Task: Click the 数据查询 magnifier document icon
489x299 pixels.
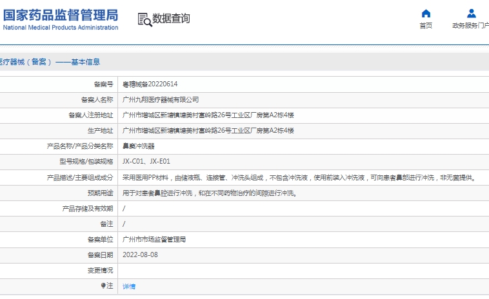Action: 145,19
